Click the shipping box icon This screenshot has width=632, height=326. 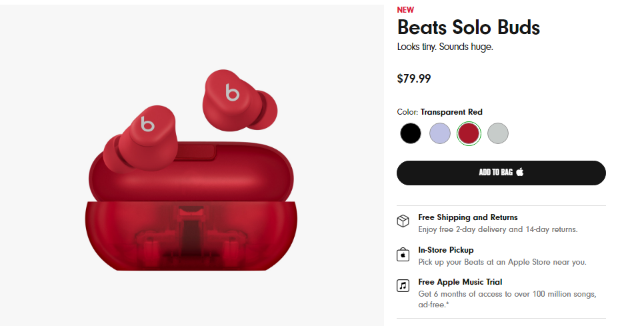[403, 222]
